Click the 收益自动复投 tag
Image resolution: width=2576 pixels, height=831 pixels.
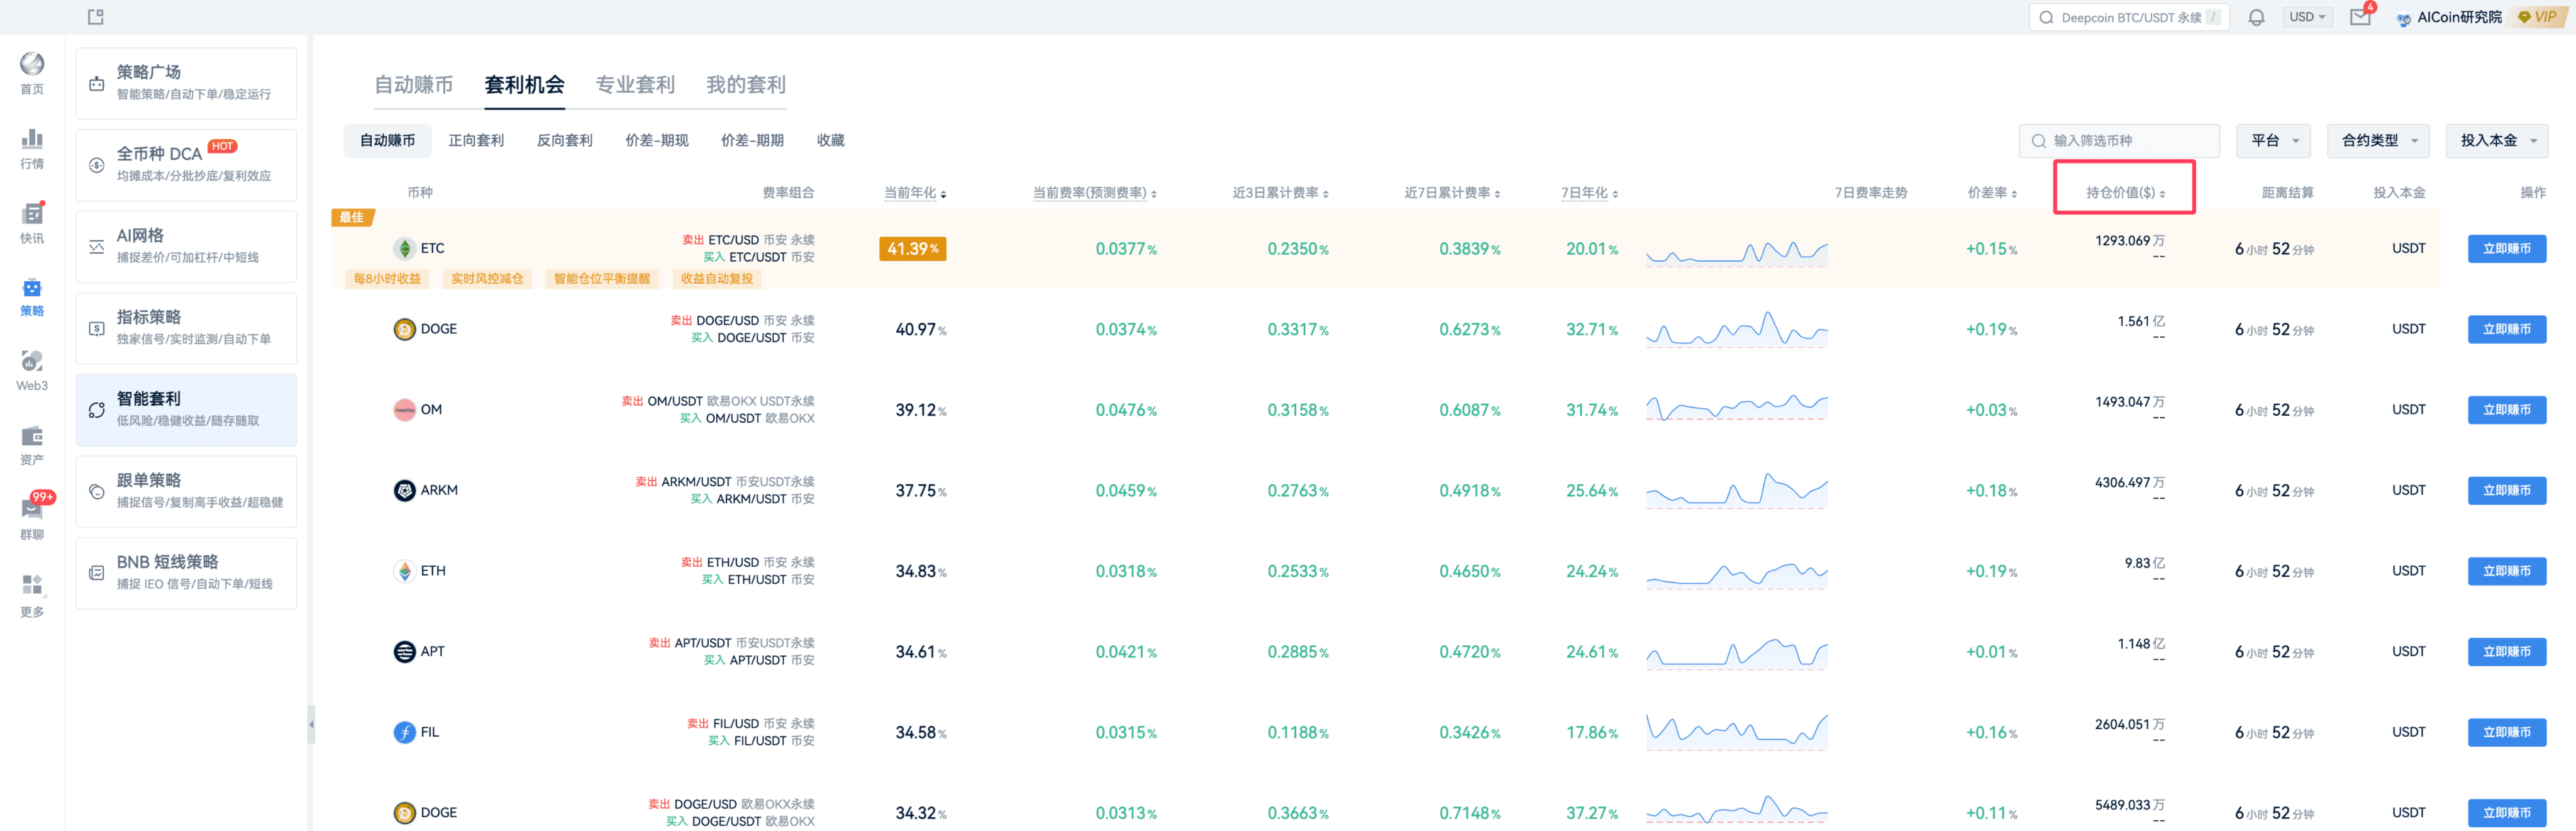point(716,279)
